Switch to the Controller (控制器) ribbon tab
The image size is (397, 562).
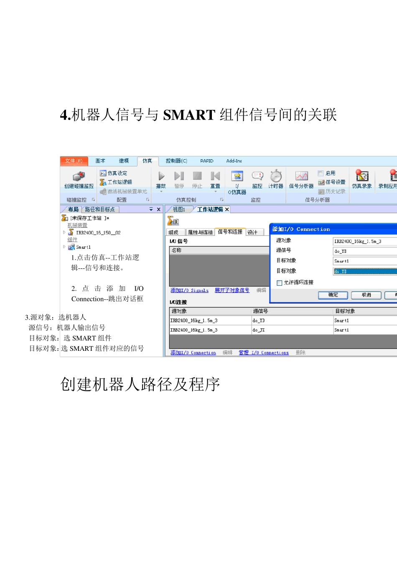176,161
